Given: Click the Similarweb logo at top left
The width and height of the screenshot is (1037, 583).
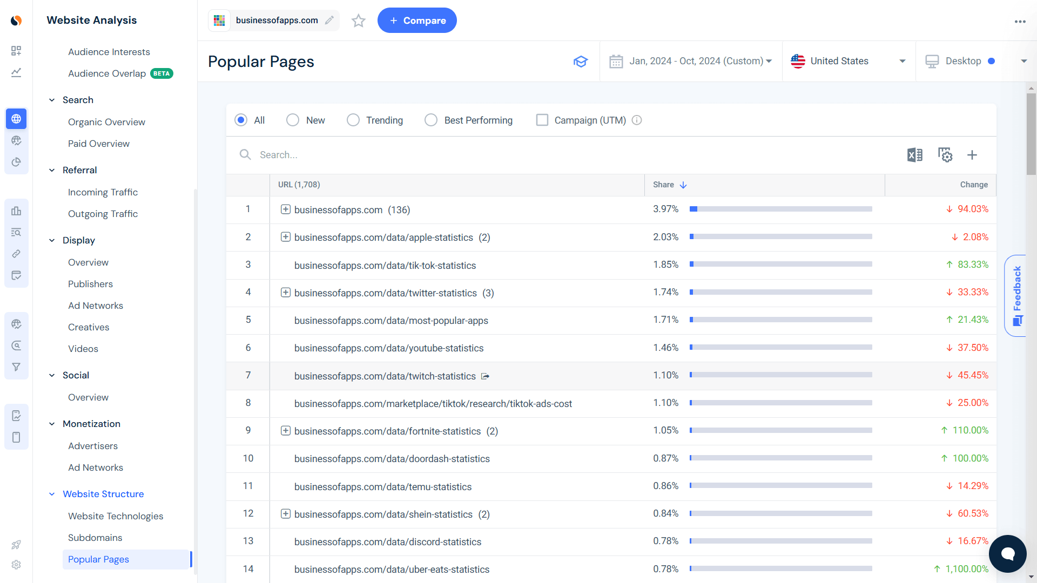Looking at the screenshot, I should coord(16,21).
